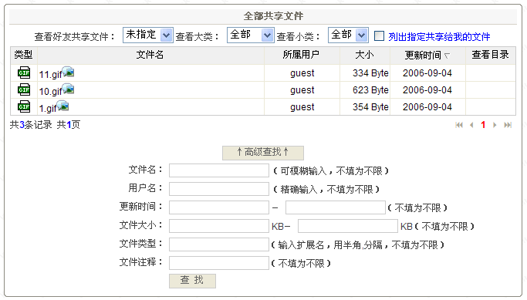This screenshot has height=300, width=527.
Task: Click the 列出指定共享给我的文件 link
Action: (439, 36)
